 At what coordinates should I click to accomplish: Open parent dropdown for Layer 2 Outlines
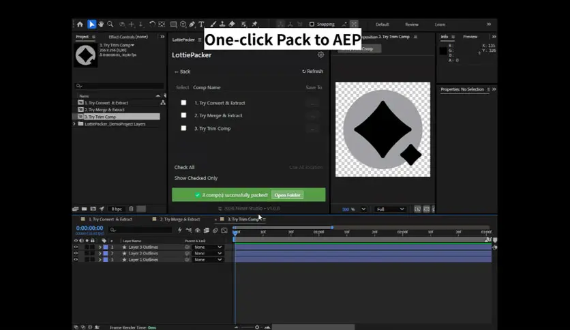[207, 254]
